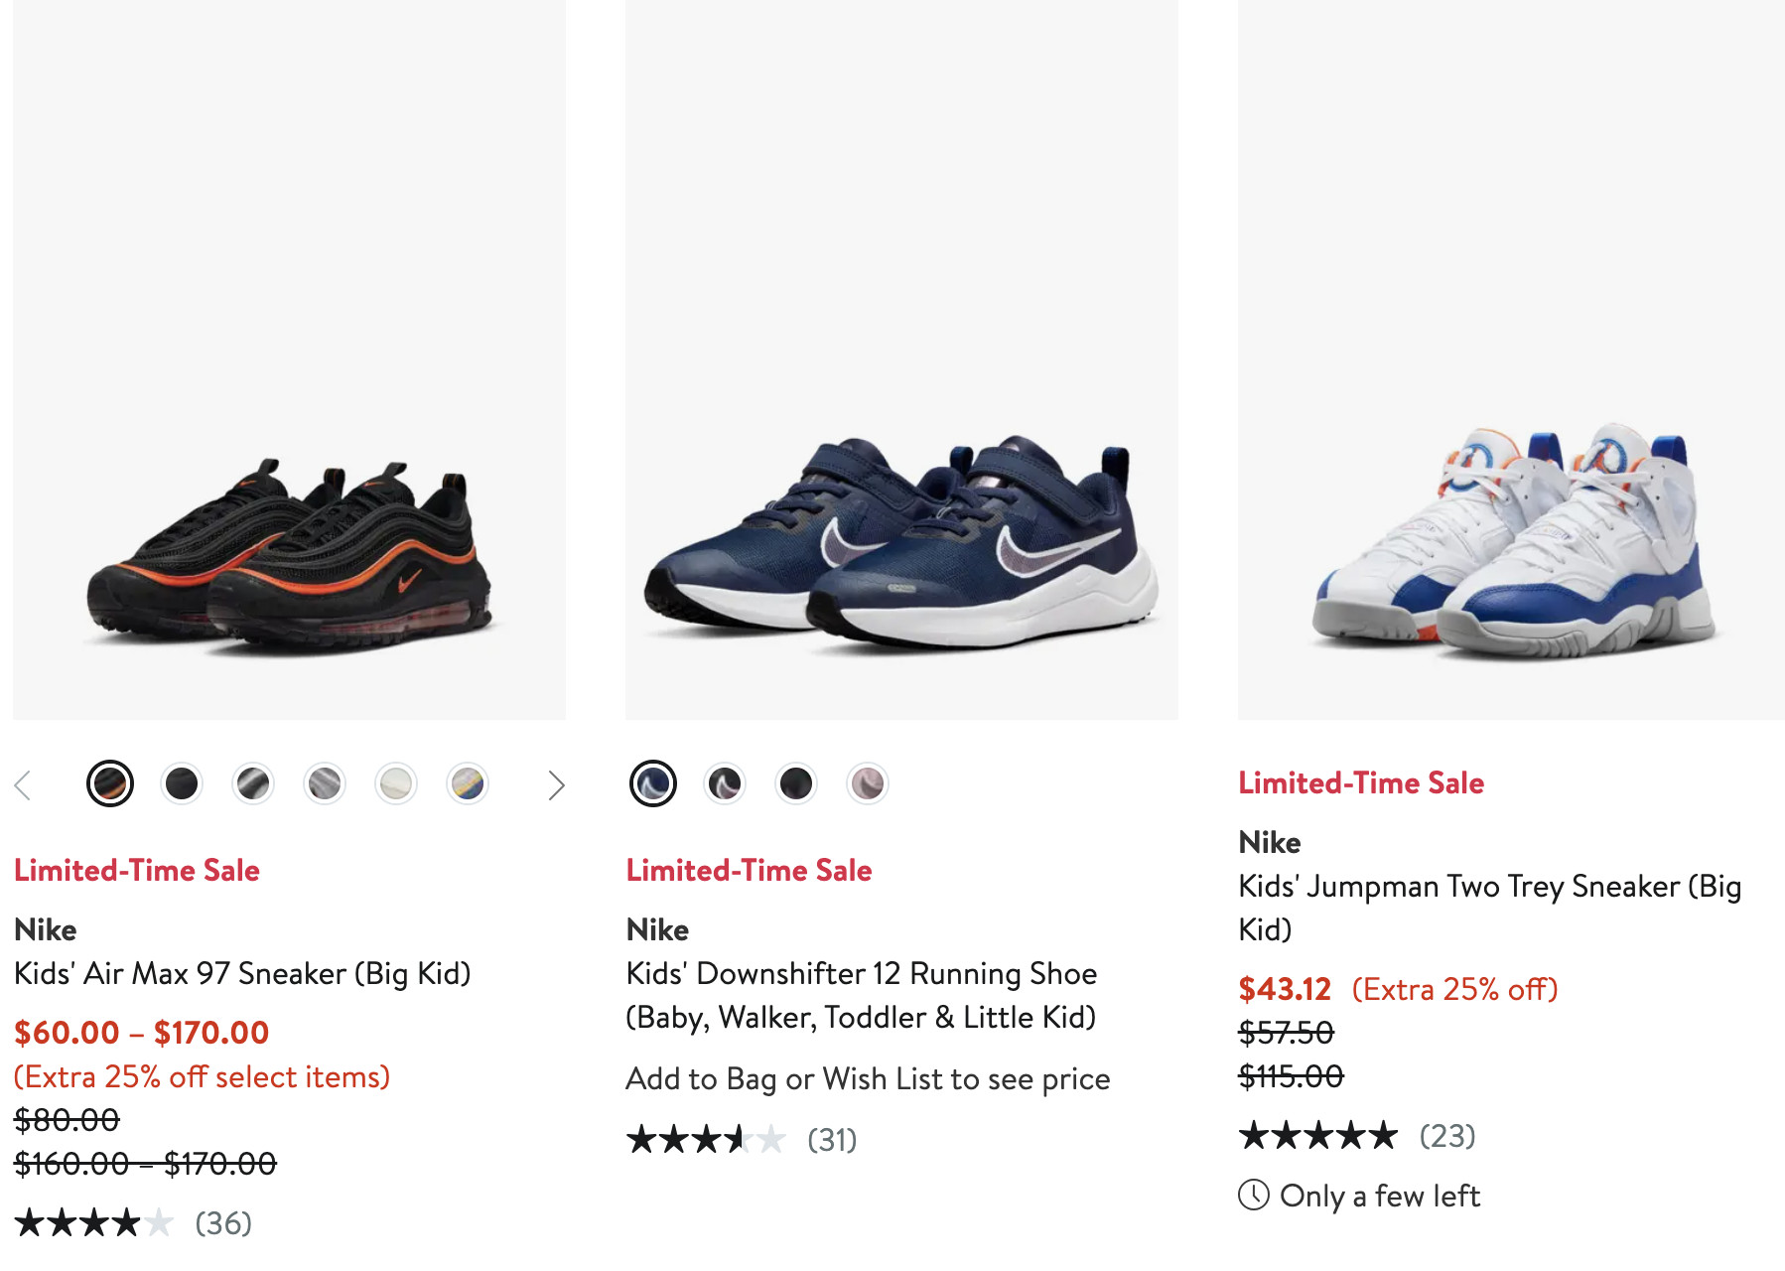This screenshot has width=1785, height=1271.
Task: Click the Downshifter 12 star rating
Action: point(706,1139)
